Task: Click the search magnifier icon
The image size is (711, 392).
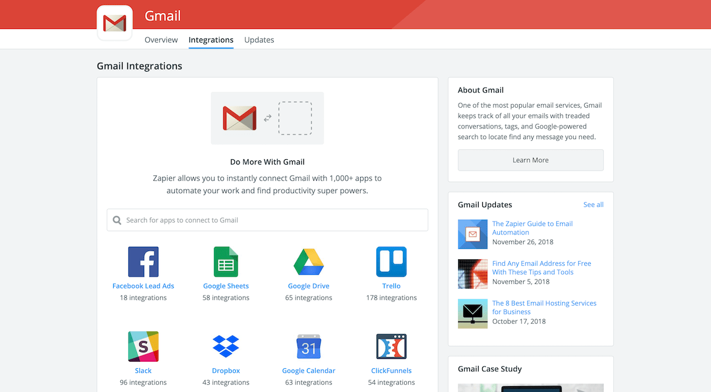Action: 117,220
